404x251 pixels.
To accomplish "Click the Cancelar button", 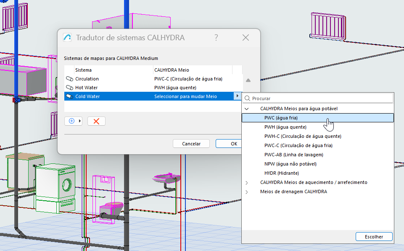I will 191,144.
